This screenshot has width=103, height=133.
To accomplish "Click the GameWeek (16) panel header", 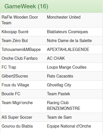I will (x=51, y=6).
